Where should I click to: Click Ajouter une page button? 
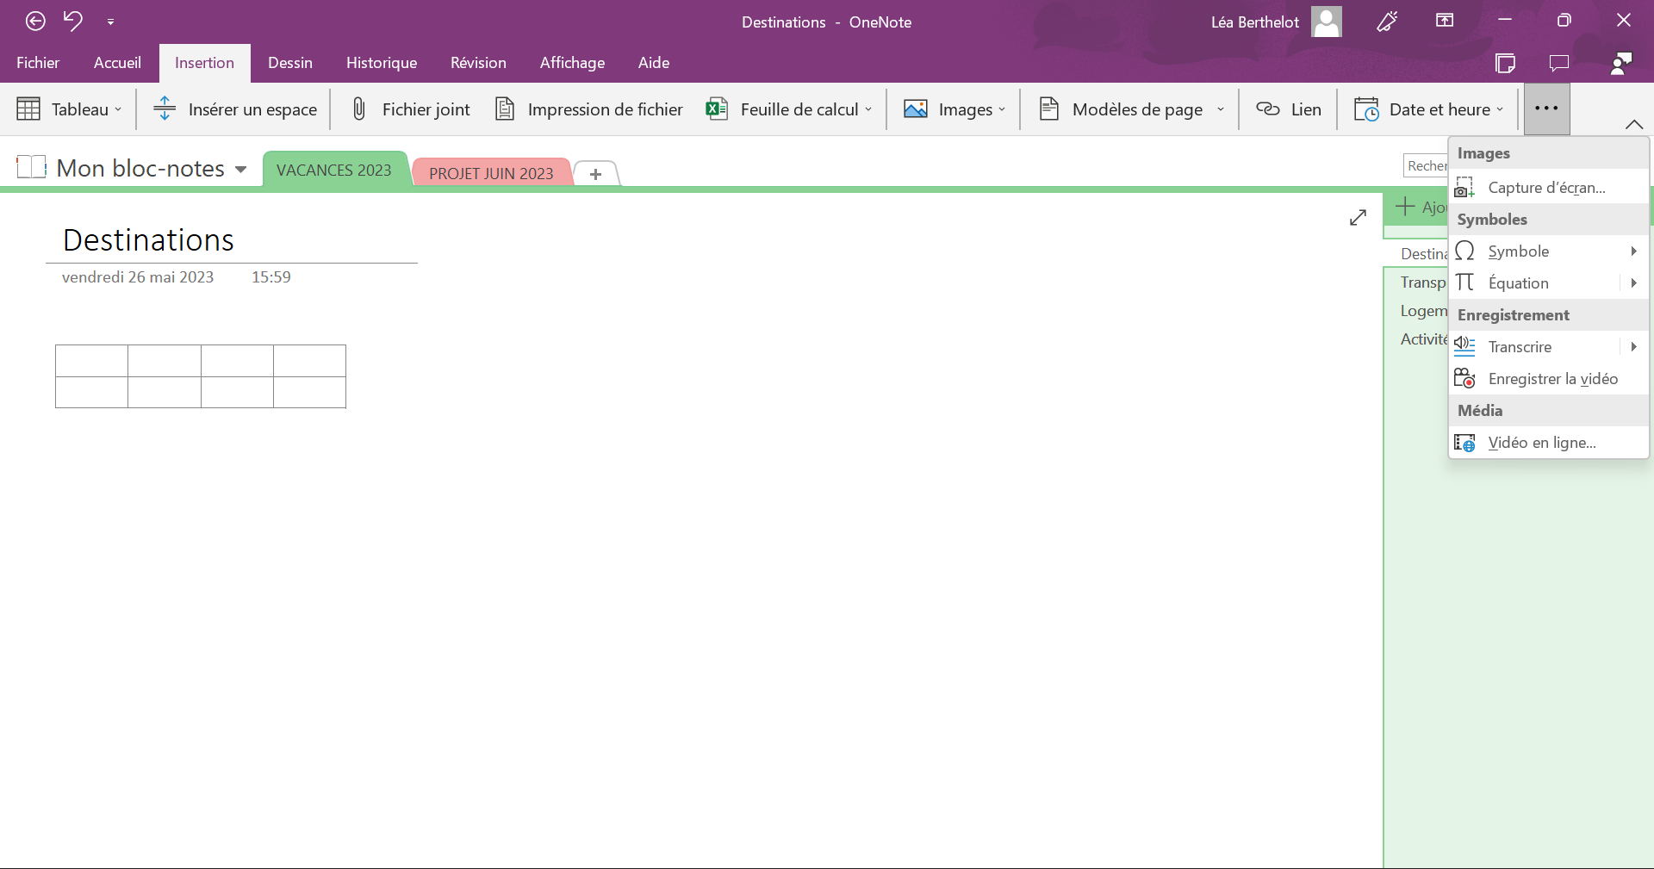(x=1417, y=208)
